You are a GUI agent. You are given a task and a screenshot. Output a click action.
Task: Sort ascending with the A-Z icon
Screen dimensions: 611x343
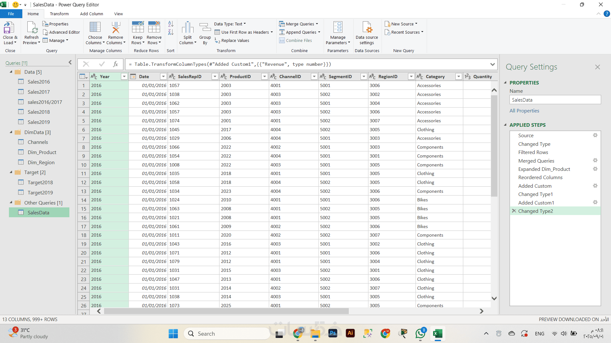pyautogui.click(x=171, y=24)
